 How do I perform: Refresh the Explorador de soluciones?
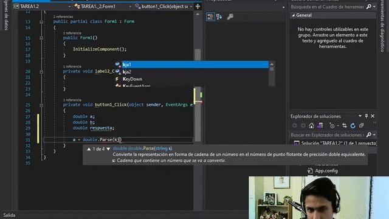[353, 126]
